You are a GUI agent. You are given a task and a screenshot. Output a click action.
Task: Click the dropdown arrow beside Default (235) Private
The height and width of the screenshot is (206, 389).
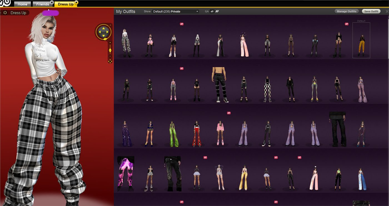coord(197,11)
